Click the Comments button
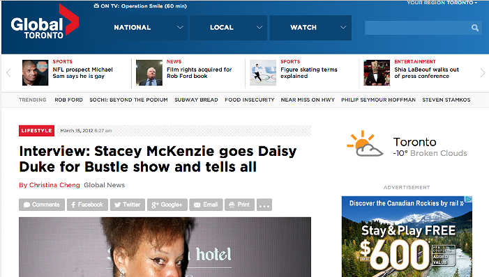This screenshot has height=277, width=489. [x=42, y=205]
